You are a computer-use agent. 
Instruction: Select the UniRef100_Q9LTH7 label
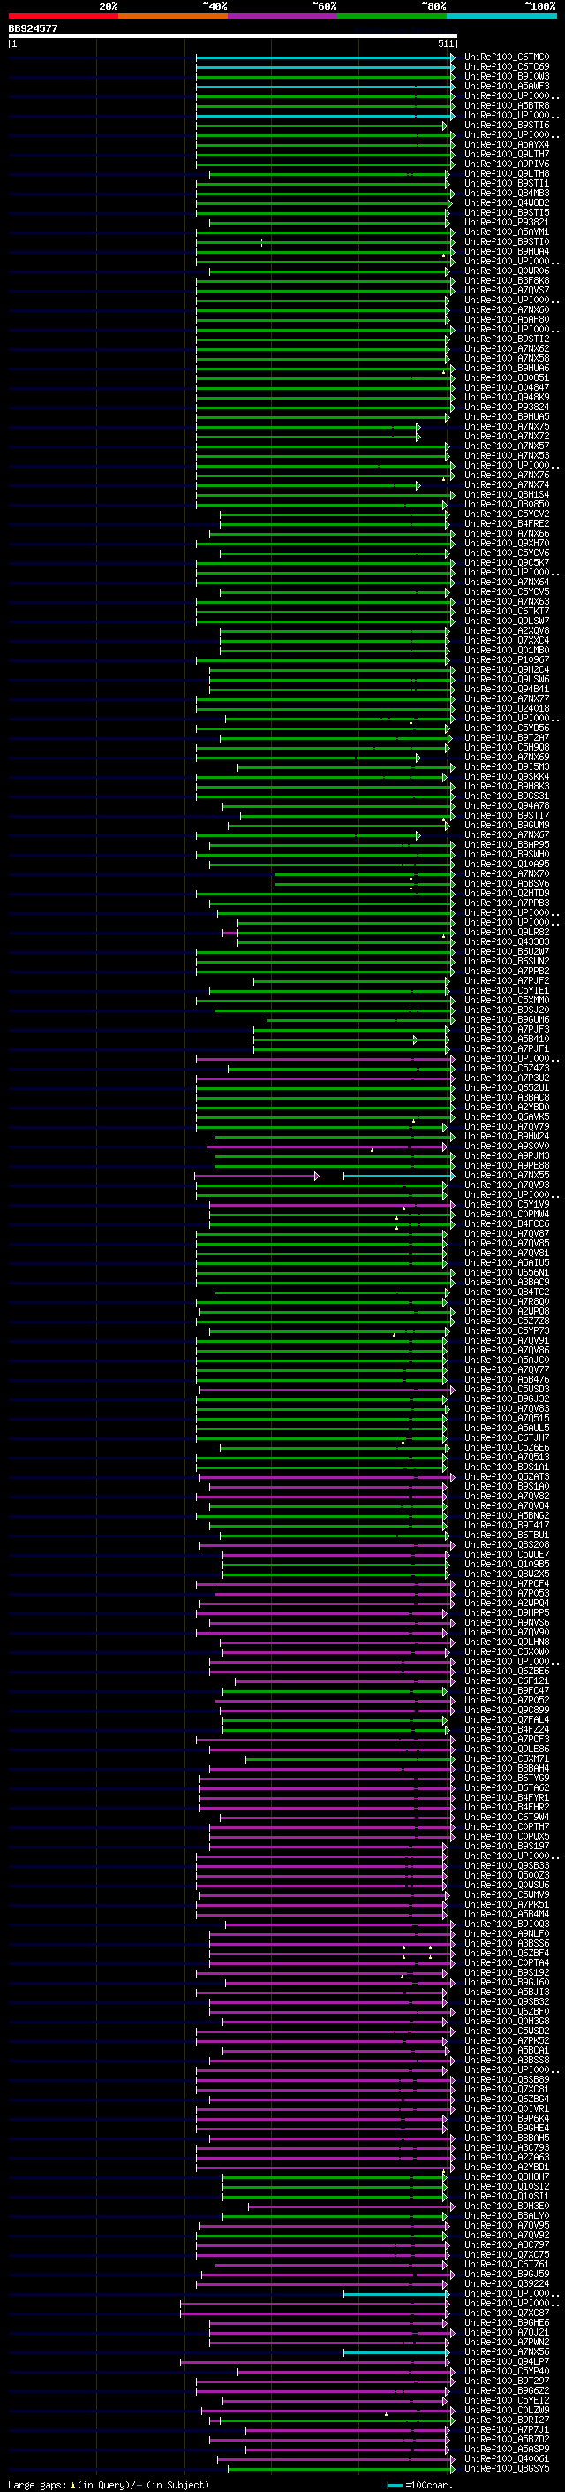[x=506, y=154]
